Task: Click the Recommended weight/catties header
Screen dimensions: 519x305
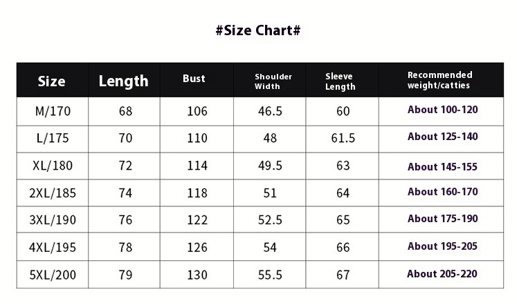Action: (440, 80)
